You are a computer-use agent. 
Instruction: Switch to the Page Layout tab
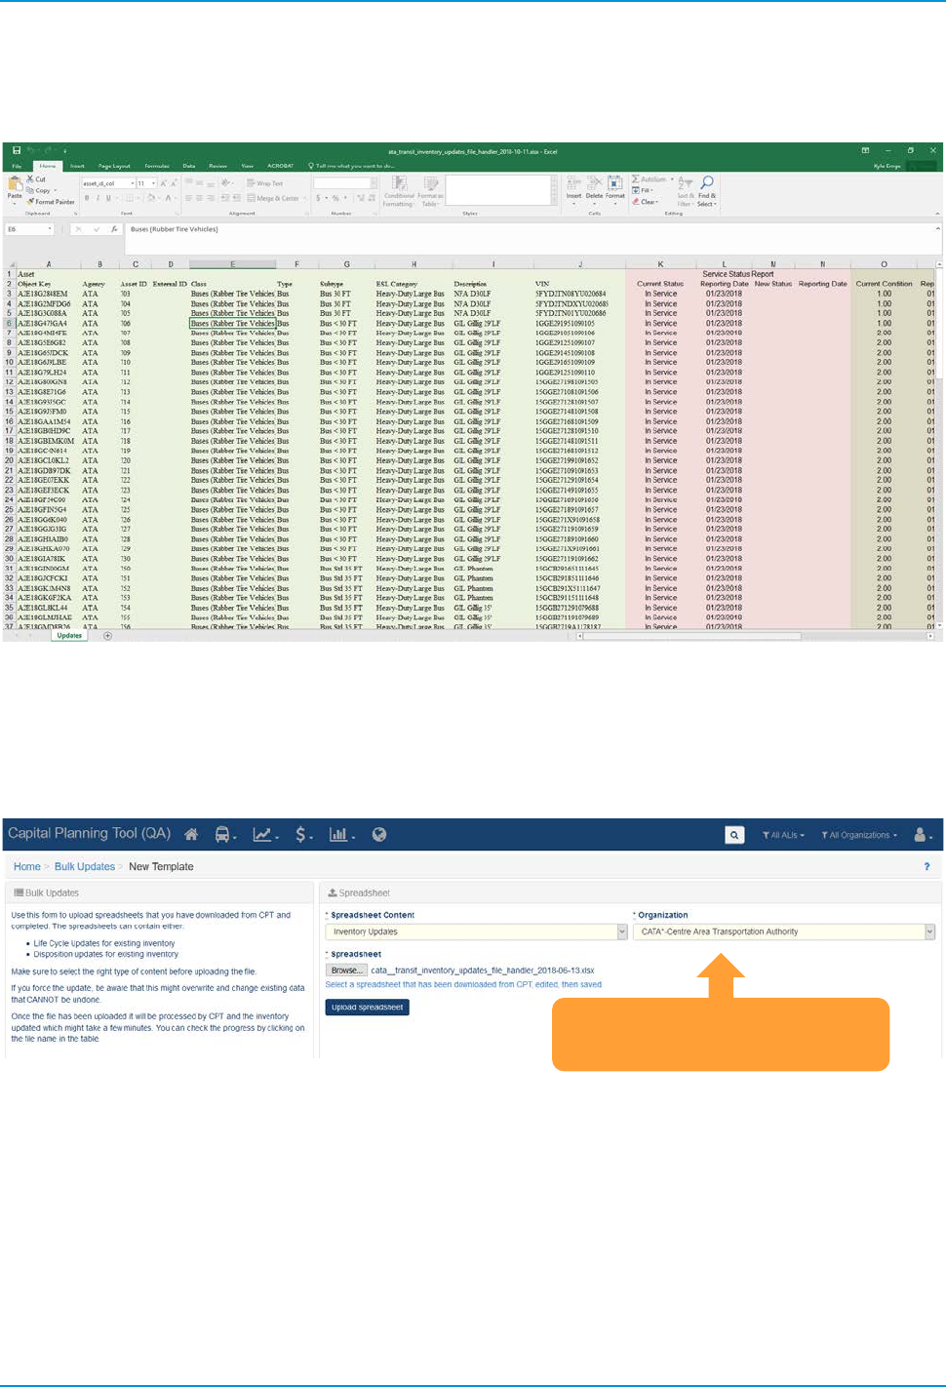coord(114,166)
